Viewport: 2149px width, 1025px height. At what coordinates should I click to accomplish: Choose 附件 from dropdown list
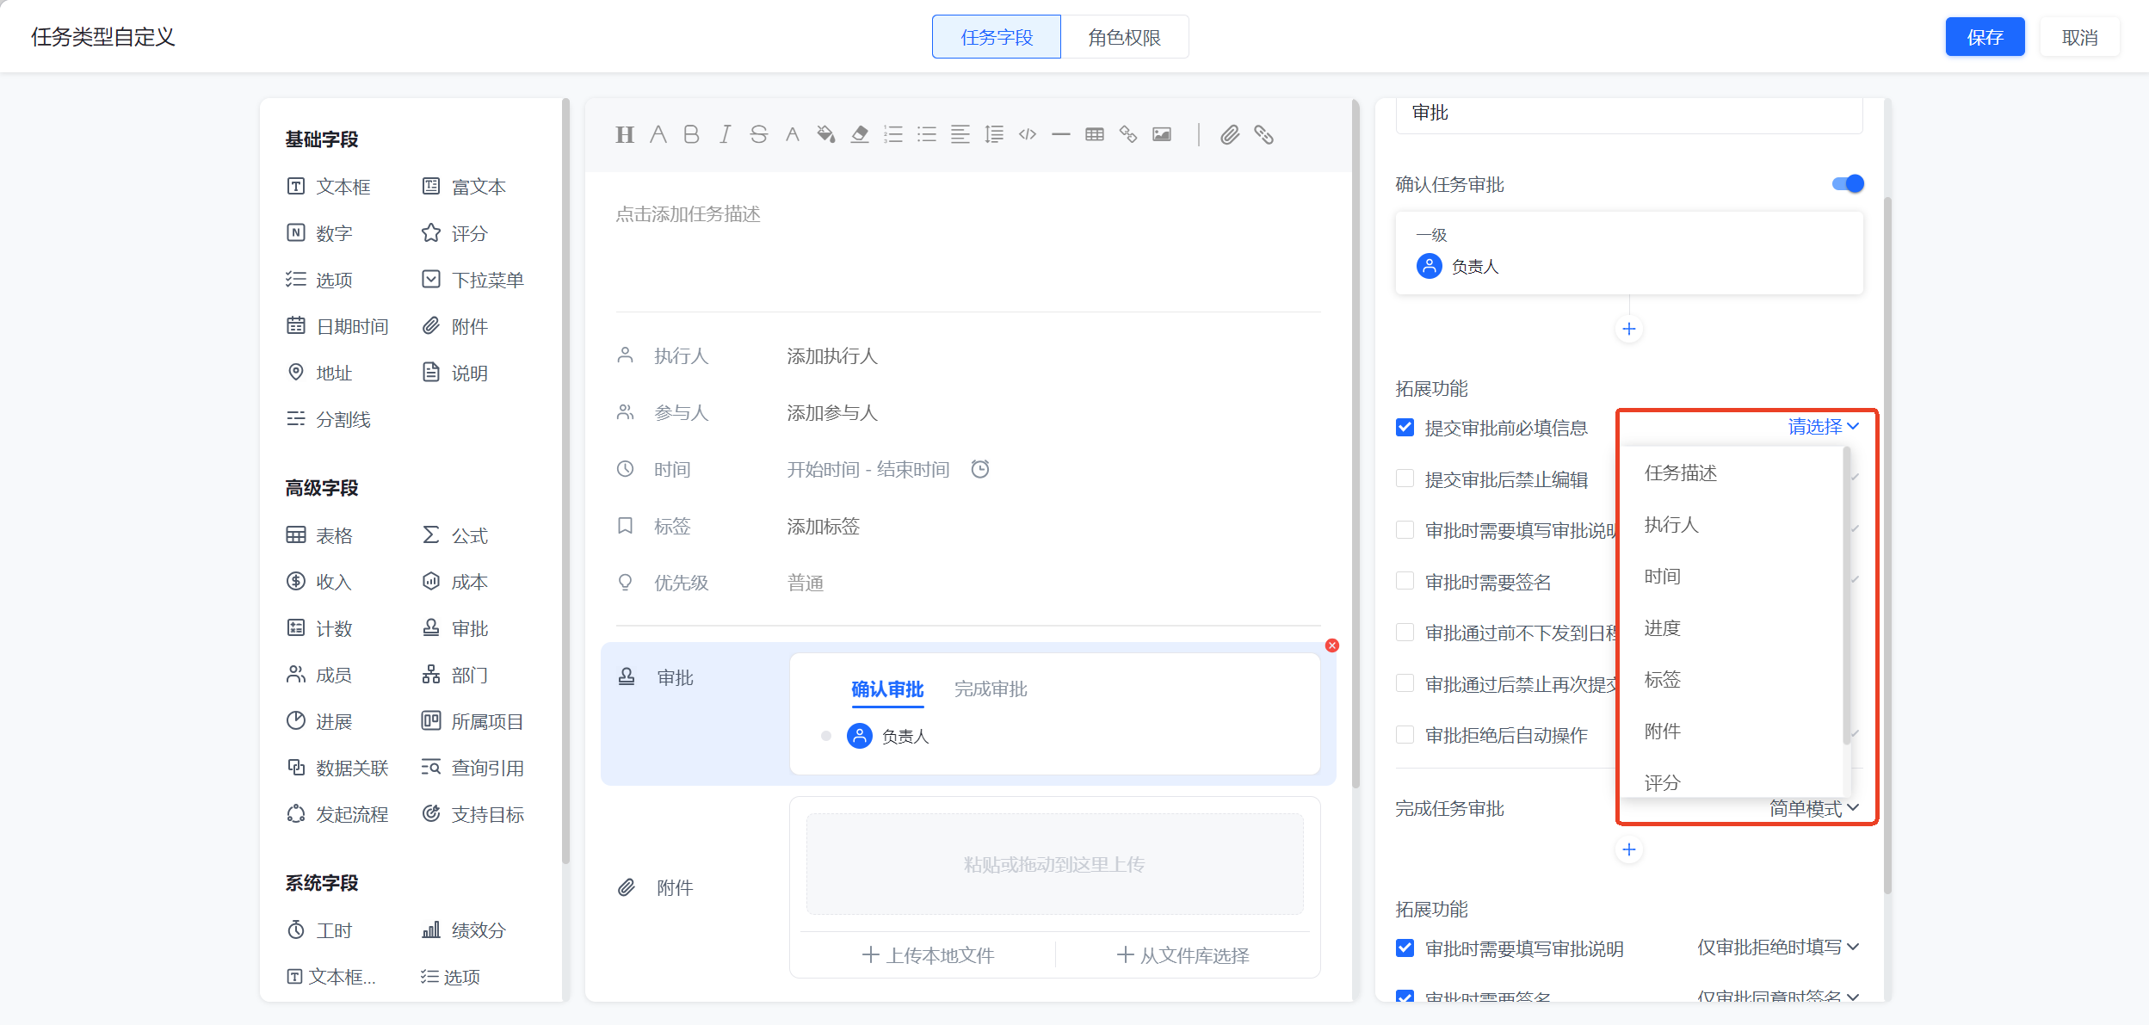pos(1732,731)
